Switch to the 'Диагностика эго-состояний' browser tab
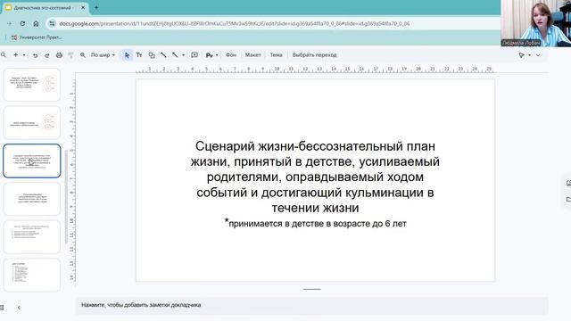 tap(43, 8)
